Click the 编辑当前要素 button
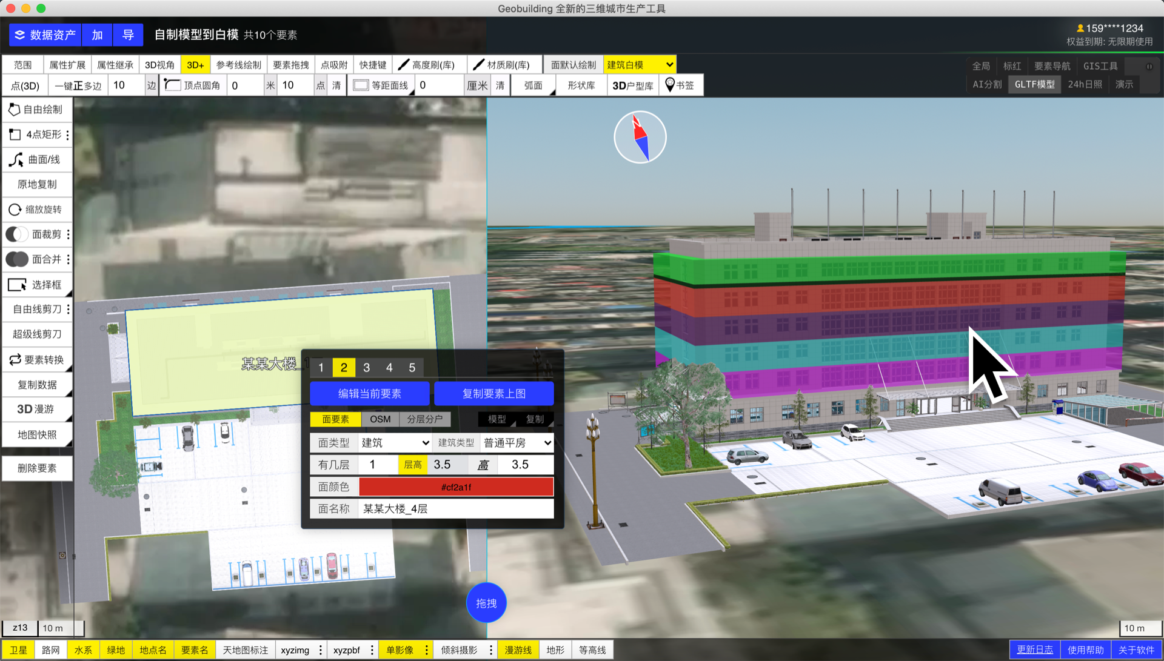Screen dimensions: 1164x661 point(369,394)
